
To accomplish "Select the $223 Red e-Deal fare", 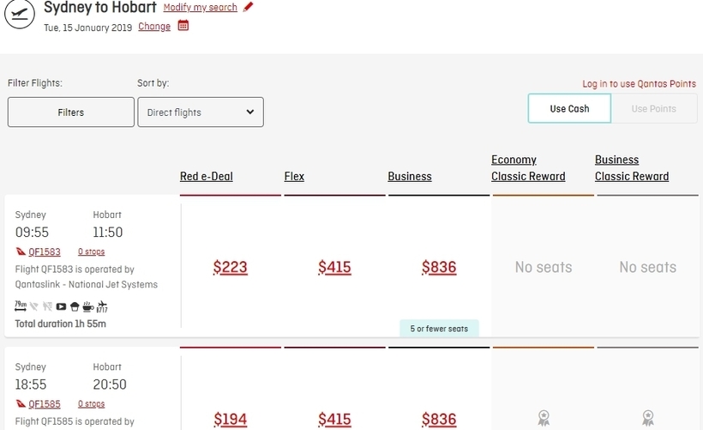I will click(x=230, y=267).
